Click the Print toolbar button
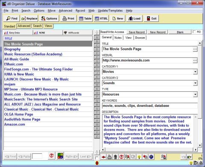Viewport: 205px width, 167px height. [69, 18]
